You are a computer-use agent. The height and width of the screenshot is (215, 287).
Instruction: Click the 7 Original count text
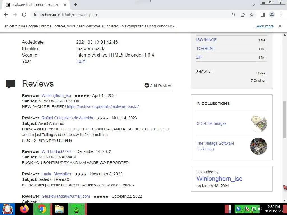(258, 81)
